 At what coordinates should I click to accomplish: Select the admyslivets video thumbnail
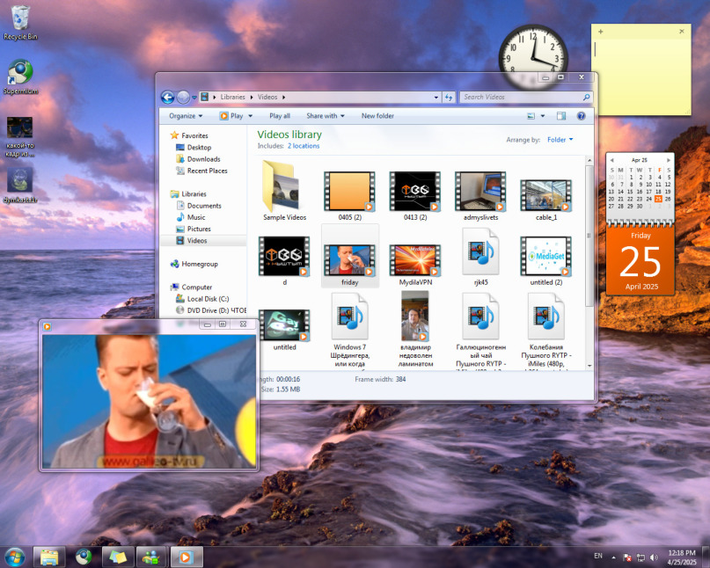tap(480, 192)
